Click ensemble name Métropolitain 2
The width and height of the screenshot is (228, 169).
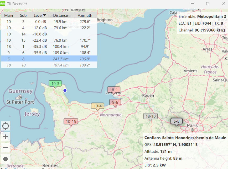tap(211, 16)
